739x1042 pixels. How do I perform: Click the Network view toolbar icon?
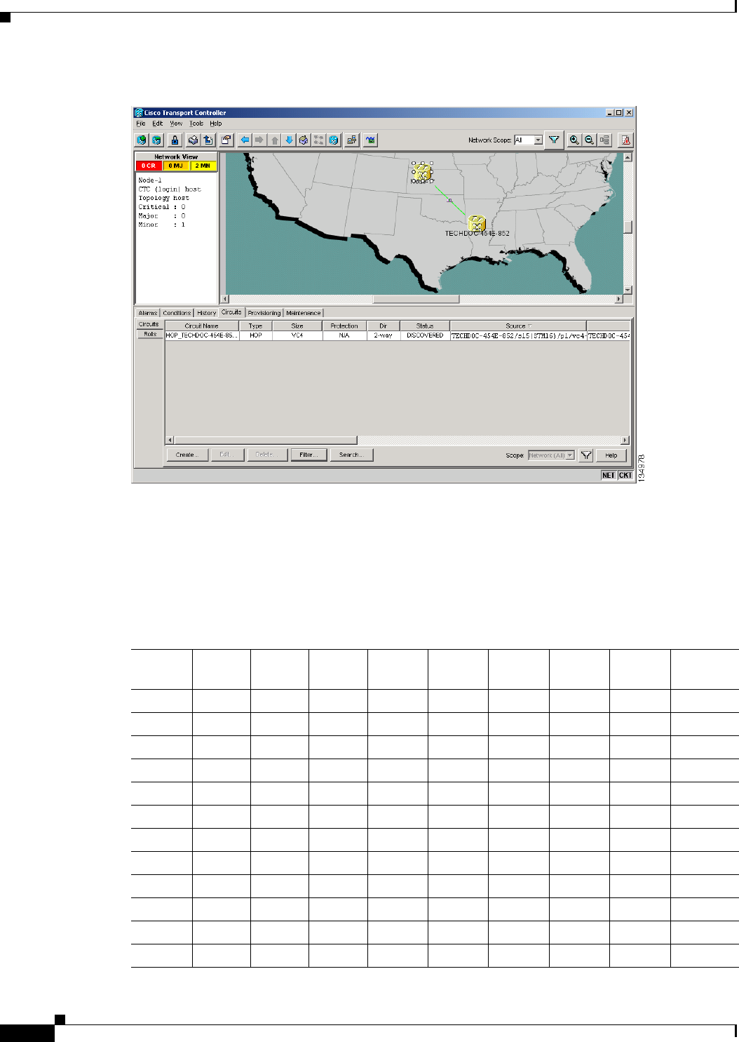click(318, 140)
